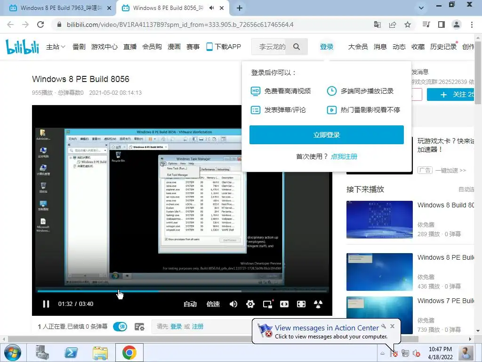Toggle the danmaku switch below the video
This screenshot has height=362, width=482.
click(120, 327)
